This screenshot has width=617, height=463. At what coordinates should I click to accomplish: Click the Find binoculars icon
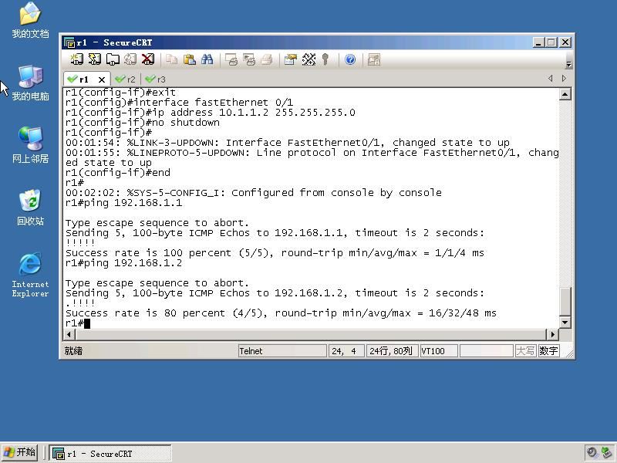tap(207, 59)
